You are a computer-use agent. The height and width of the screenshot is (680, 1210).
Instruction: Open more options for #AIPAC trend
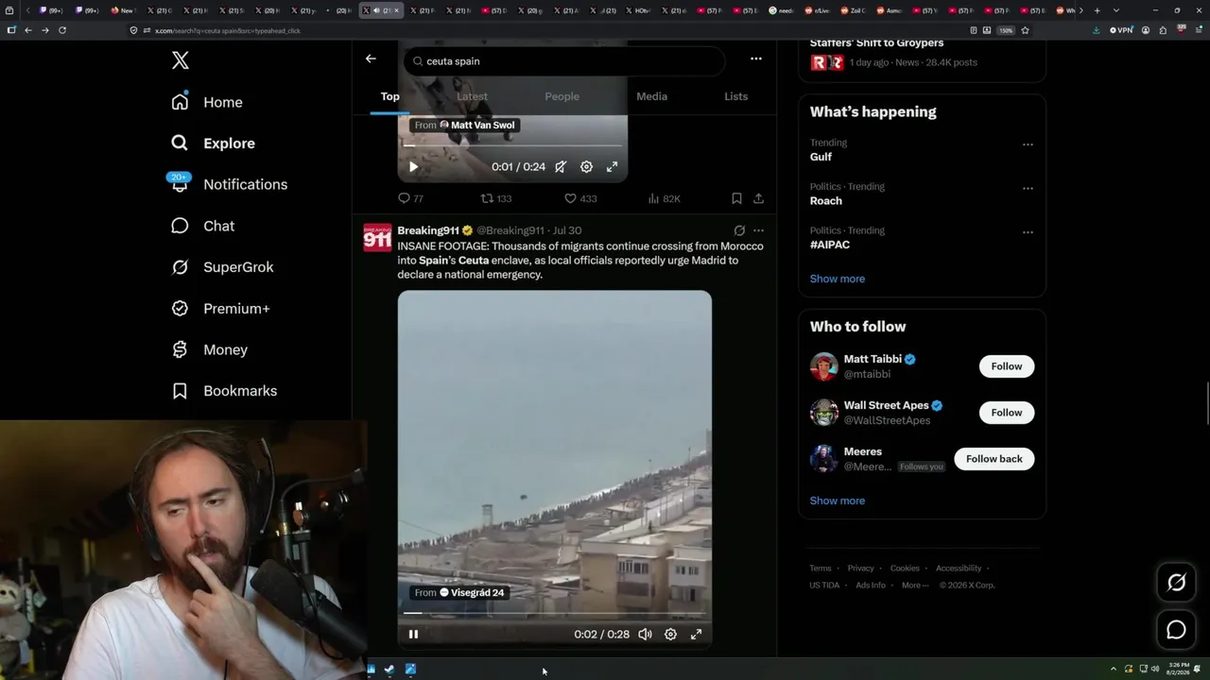pyautogui.click(x=1028, y=231)
